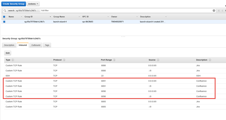The width and height of the screenshot is (226, 120).
Task: Select group ID sg-00a79759de1c24b7c cell
Action: pyautogui.click(x=34, y=22)
